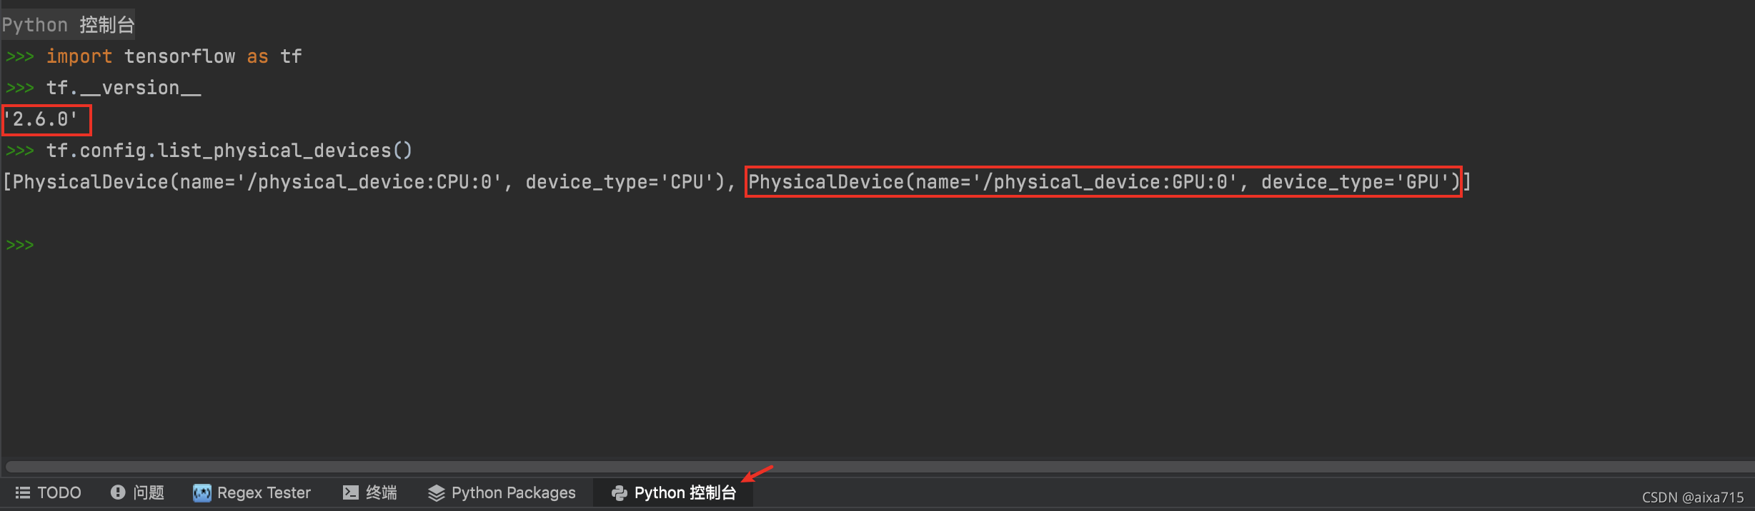1755x511 pixels.
Task: Open the Regex Tester tab
Action: point(252,492)
